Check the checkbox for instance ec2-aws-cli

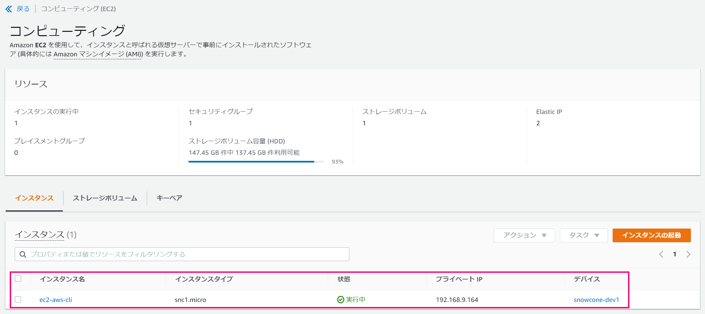(18, 300)
